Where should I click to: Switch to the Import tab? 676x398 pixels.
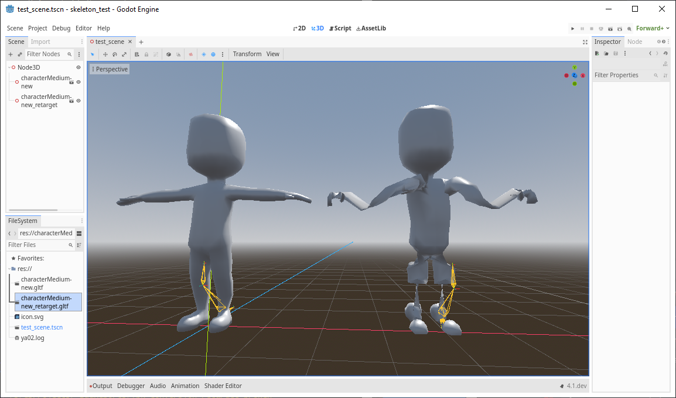(x=40, y=42)
